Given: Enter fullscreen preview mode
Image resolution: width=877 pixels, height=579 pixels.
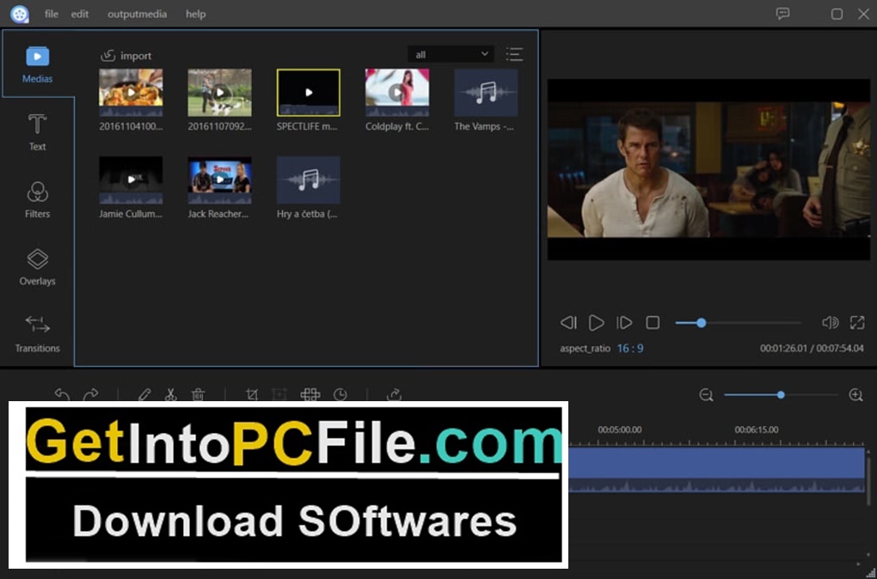Looking at the screenshot, I should point(857,322).
